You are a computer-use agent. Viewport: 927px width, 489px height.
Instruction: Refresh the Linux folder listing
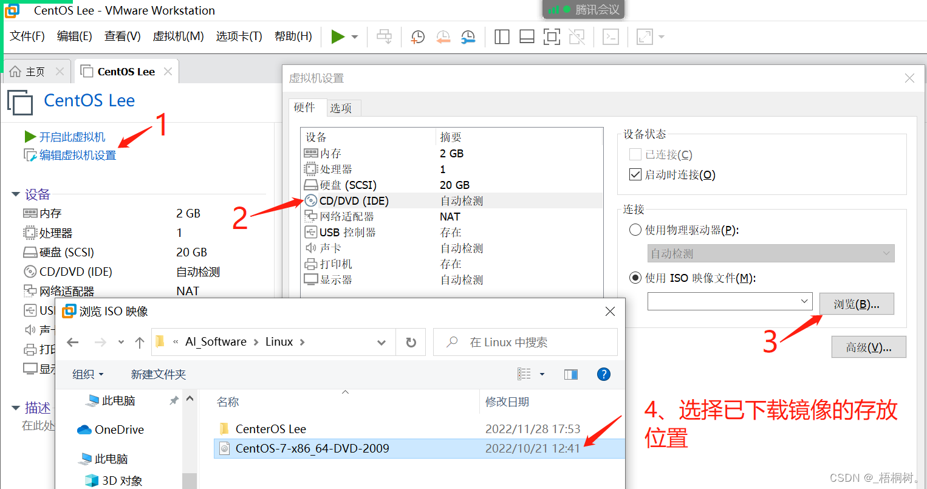coord(411,343)
